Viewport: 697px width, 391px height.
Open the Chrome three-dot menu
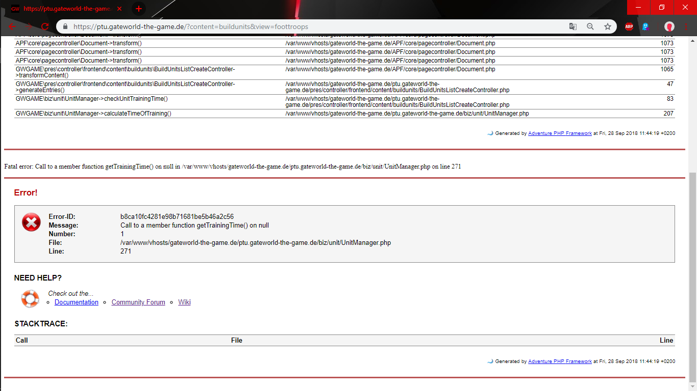click(687, 26)
